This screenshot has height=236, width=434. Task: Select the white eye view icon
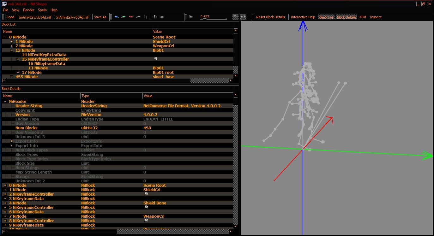138,17
